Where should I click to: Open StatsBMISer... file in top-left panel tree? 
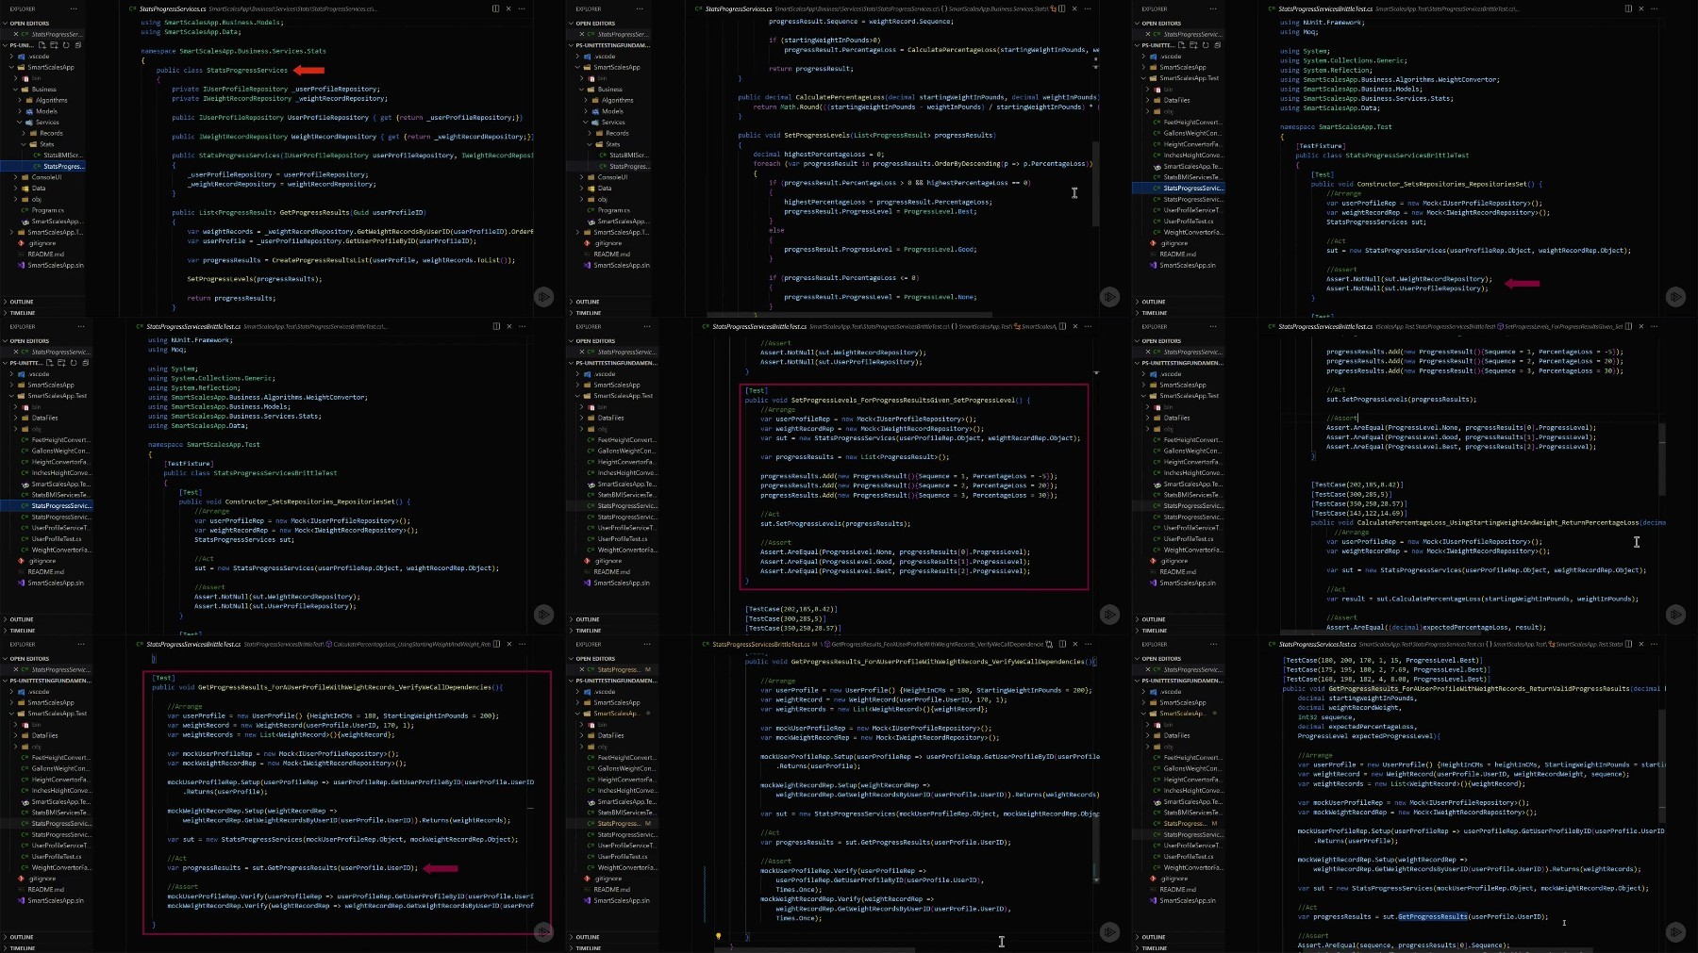pyautogui.click(x=60, y=156)
